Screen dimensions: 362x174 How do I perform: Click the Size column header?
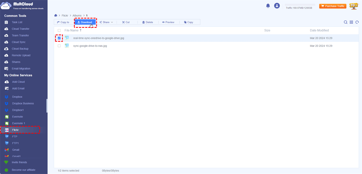click(267, 30)
